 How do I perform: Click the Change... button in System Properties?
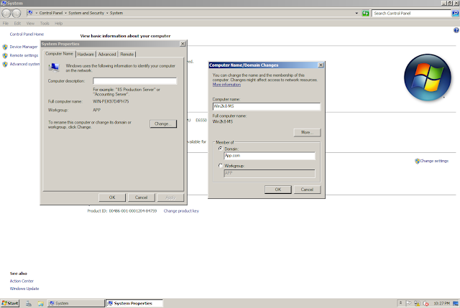click(x=163, y=123)
